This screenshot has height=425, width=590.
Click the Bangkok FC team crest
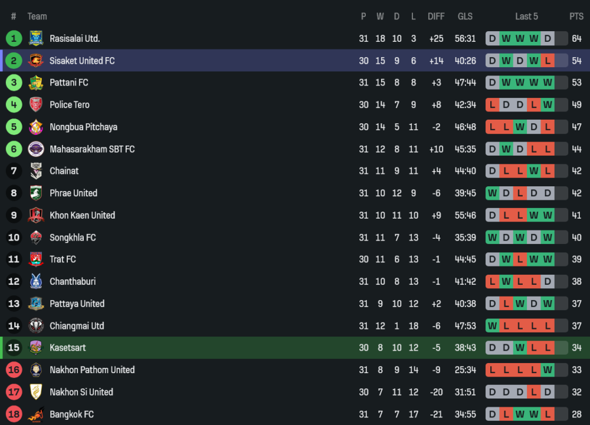36,414
